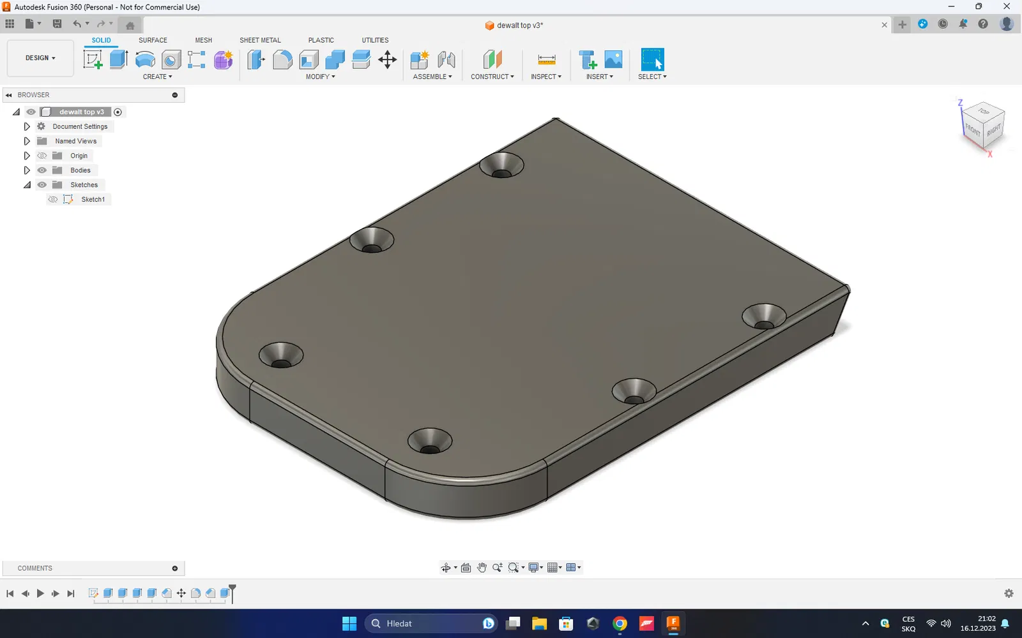Open Google Chrome from the taskbar
Viewport: 1022px width, 638px height.
620,623
